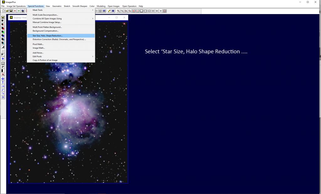This screenshot has width=321, height=194.
Task: Click the diagonal gradient icon in left toolbar
Action: (x=3, y=55)
